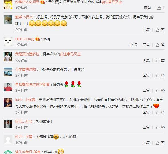168x154 pixels.
Task: Reply to 触手TV民兴's comment
Action: pos(146,30)
